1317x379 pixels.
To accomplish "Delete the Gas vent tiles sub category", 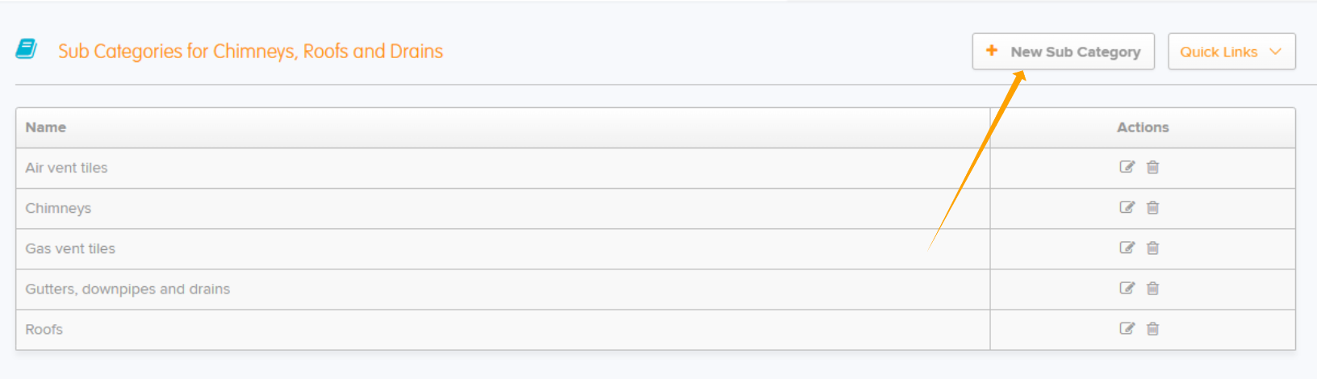I will click(1152, 248).
